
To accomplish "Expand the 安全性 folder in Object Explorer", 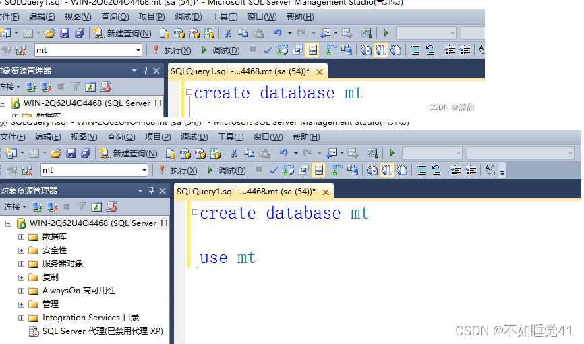I will pos(21,250).
